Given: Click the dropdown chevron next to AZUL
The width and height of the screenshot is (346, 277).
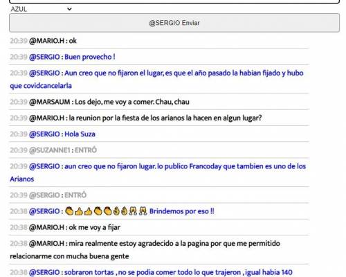Looking at the screenshot, I should pos(69,9).
